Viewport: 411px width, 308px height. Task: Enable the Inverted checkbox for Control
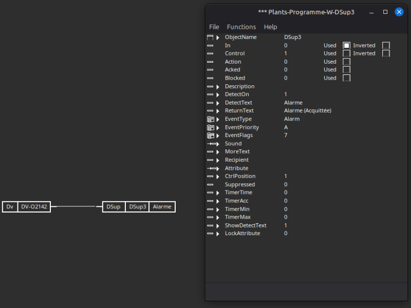coord(386,53)
